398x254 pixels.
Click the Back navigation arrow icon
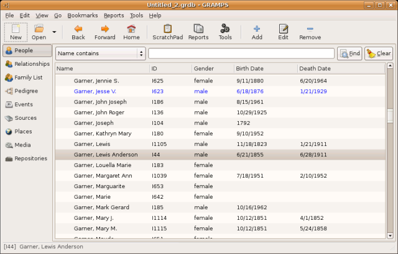[x=78, y=32]
